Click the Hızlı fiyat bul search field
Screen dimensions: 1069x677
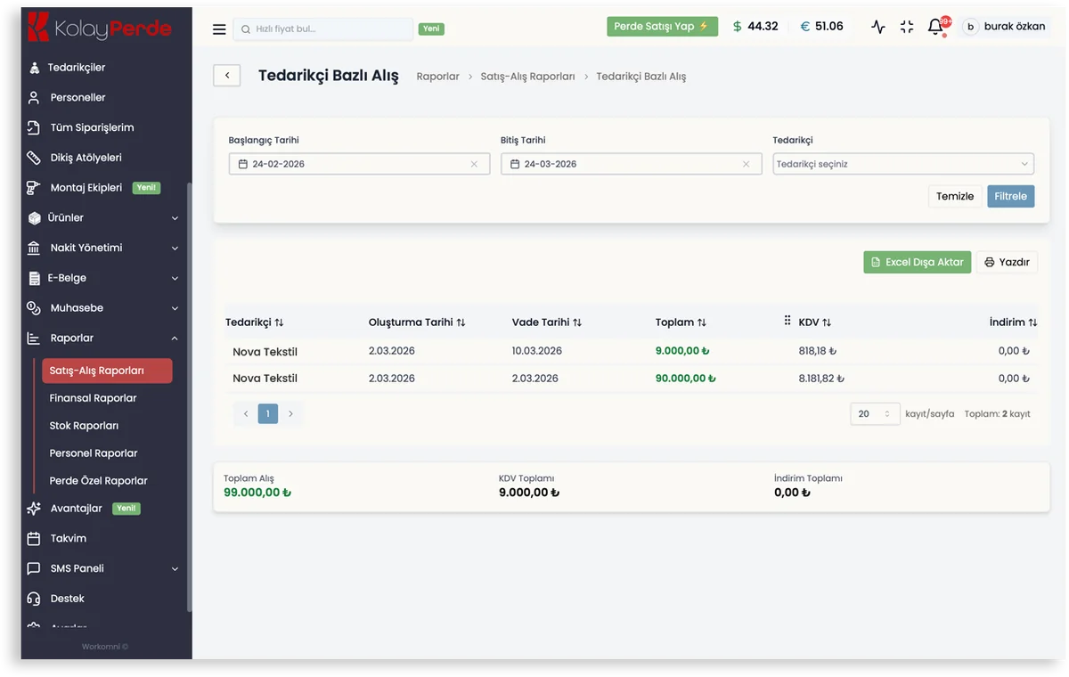323,29
